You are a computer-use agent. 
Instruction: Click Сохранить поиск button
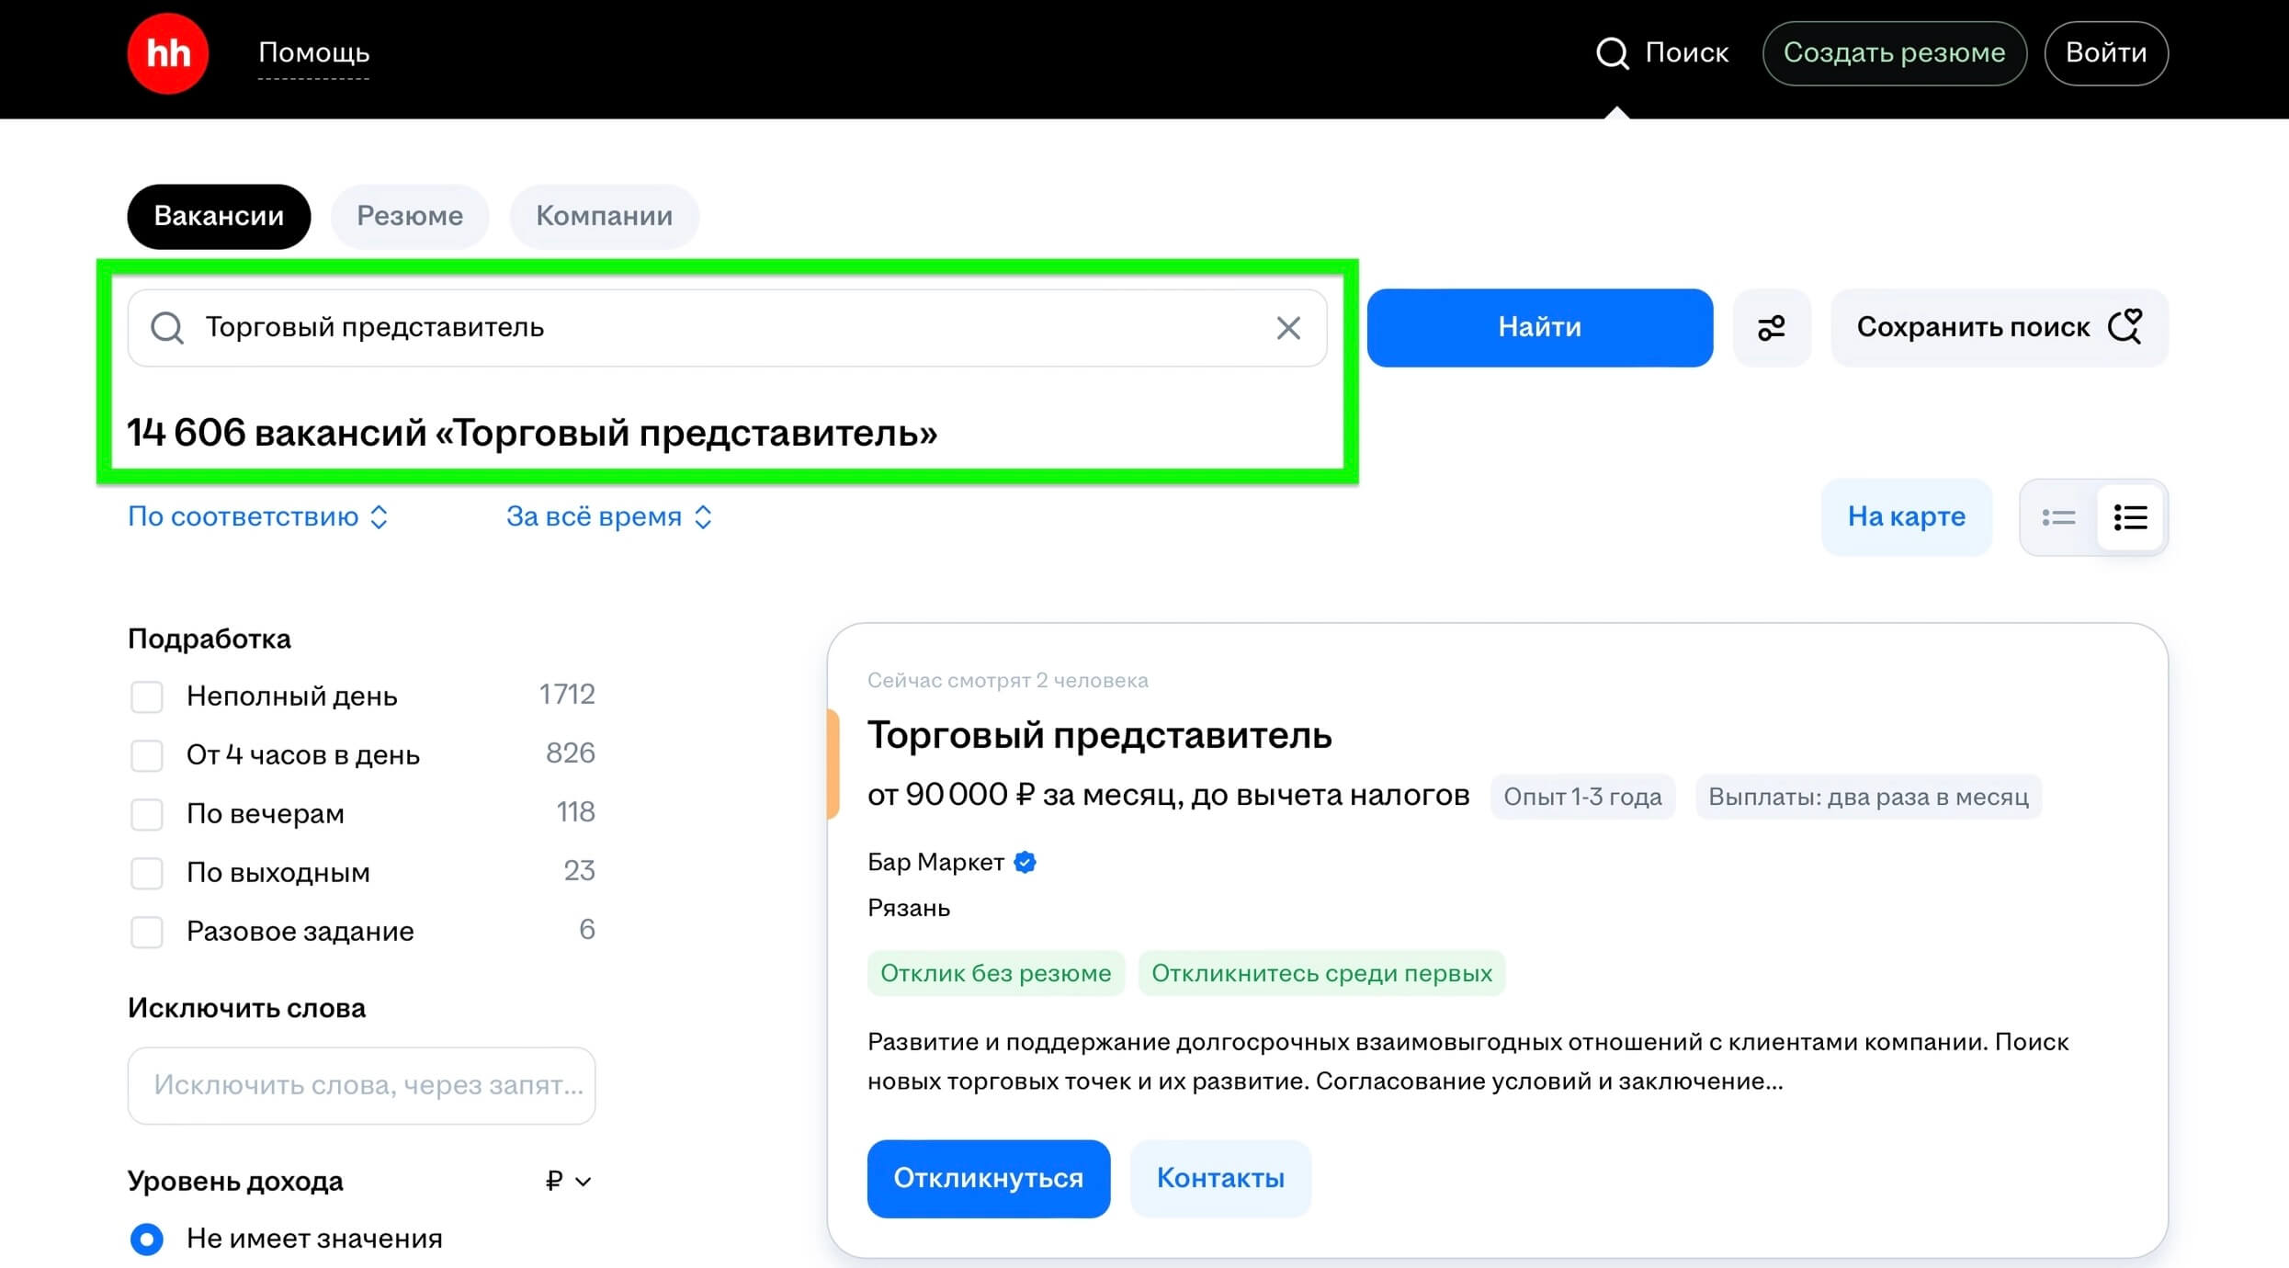click(2000, 328)
